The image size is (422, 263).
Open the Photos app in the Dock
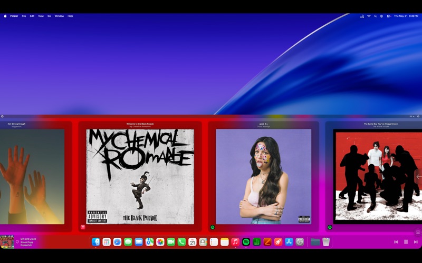point(160,242)
